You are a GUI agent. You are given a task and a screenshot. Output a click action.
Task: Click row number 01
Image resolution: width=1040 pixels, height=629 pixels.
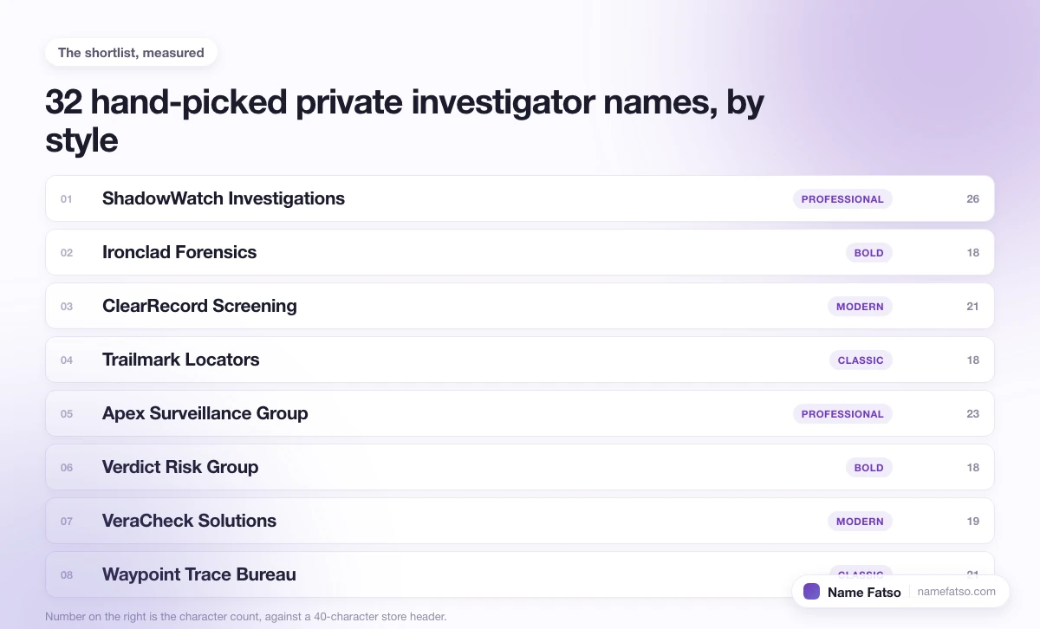click(x=67, y=199)
